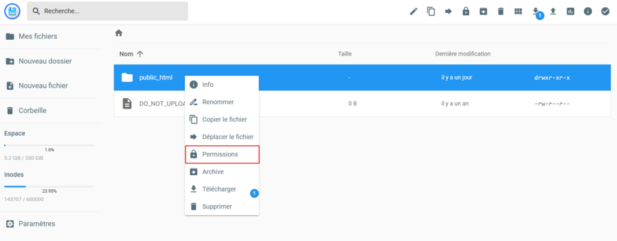This screenshot has height=241, width=617.
Task: Open Paramètres in the sidebar
Action: pyautogui.click(x=36, y=224)
